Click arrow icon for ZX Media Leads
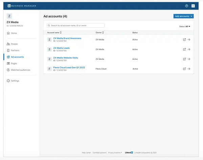This screenshot has width=203, height=160. [189, 49]
